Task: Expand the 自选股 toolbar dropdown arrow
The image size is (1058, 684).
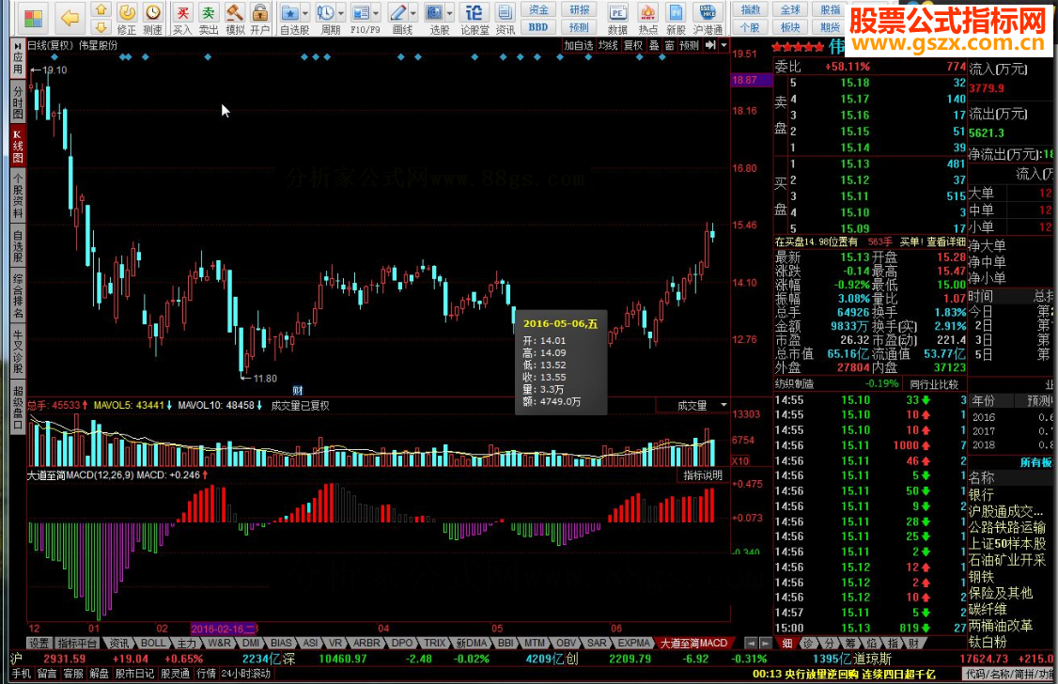Action: click(x=305, y=13)
